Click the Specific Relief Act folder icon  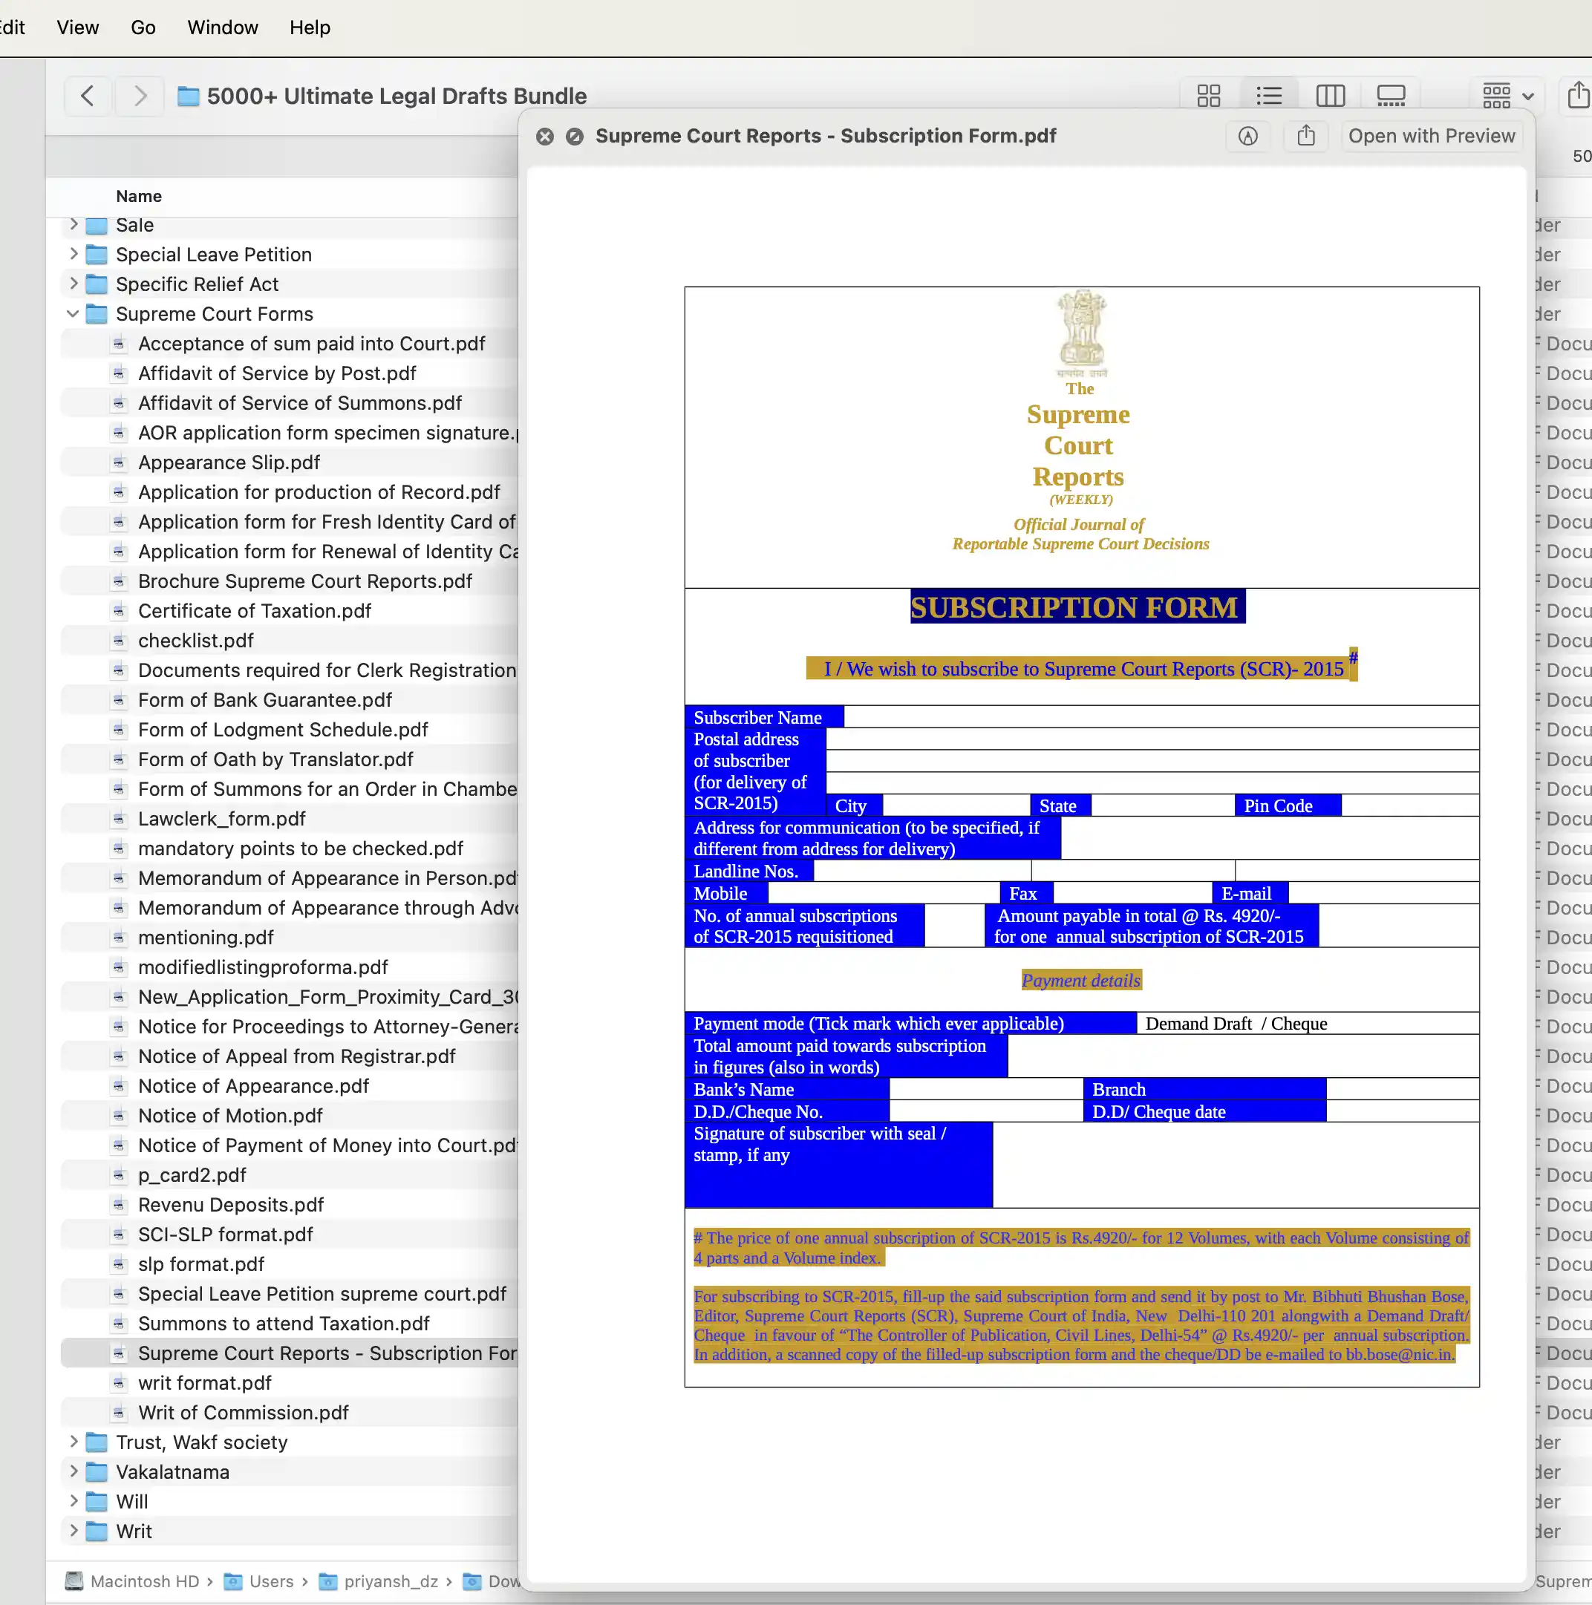97,284
